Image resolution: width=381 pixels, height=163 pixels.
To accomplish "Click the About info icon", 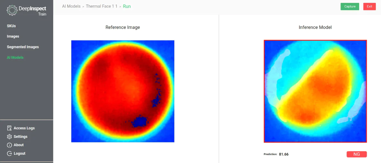I will click(x=10, y=145).
